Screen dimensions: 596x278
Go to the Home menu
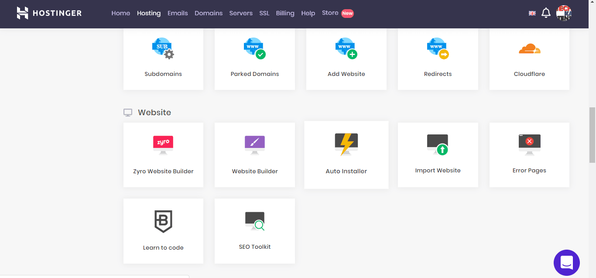(121, 13)
